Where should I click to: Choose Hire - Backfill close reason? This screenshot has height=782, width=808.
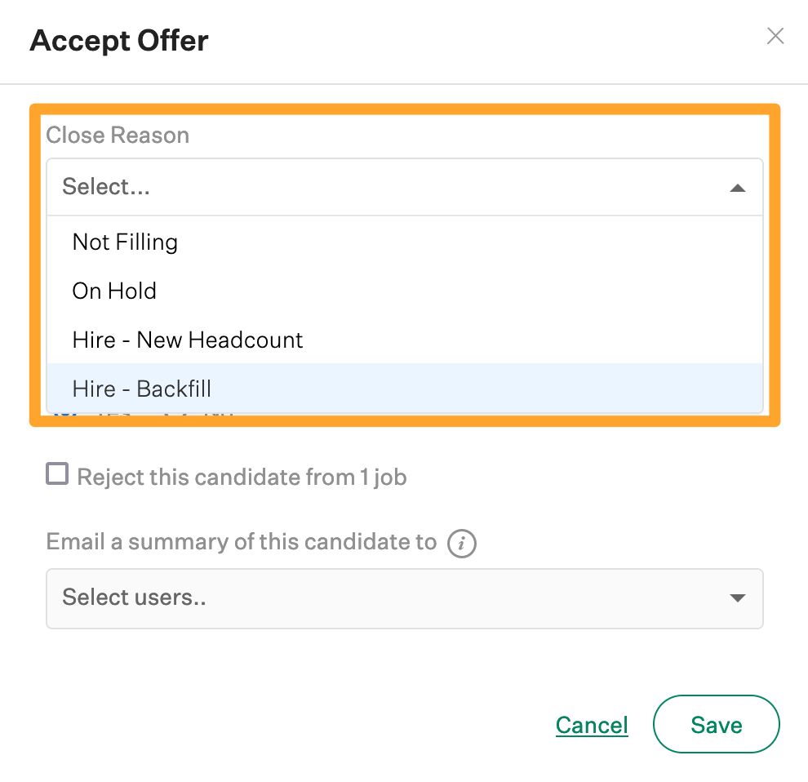(x=141, y=389)
